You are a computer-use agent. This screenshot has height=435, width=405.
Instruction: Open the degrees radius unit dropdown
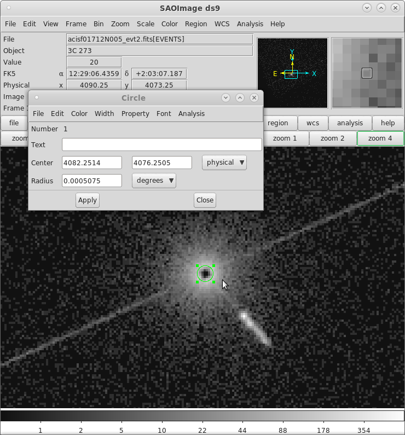pos(154,181)
